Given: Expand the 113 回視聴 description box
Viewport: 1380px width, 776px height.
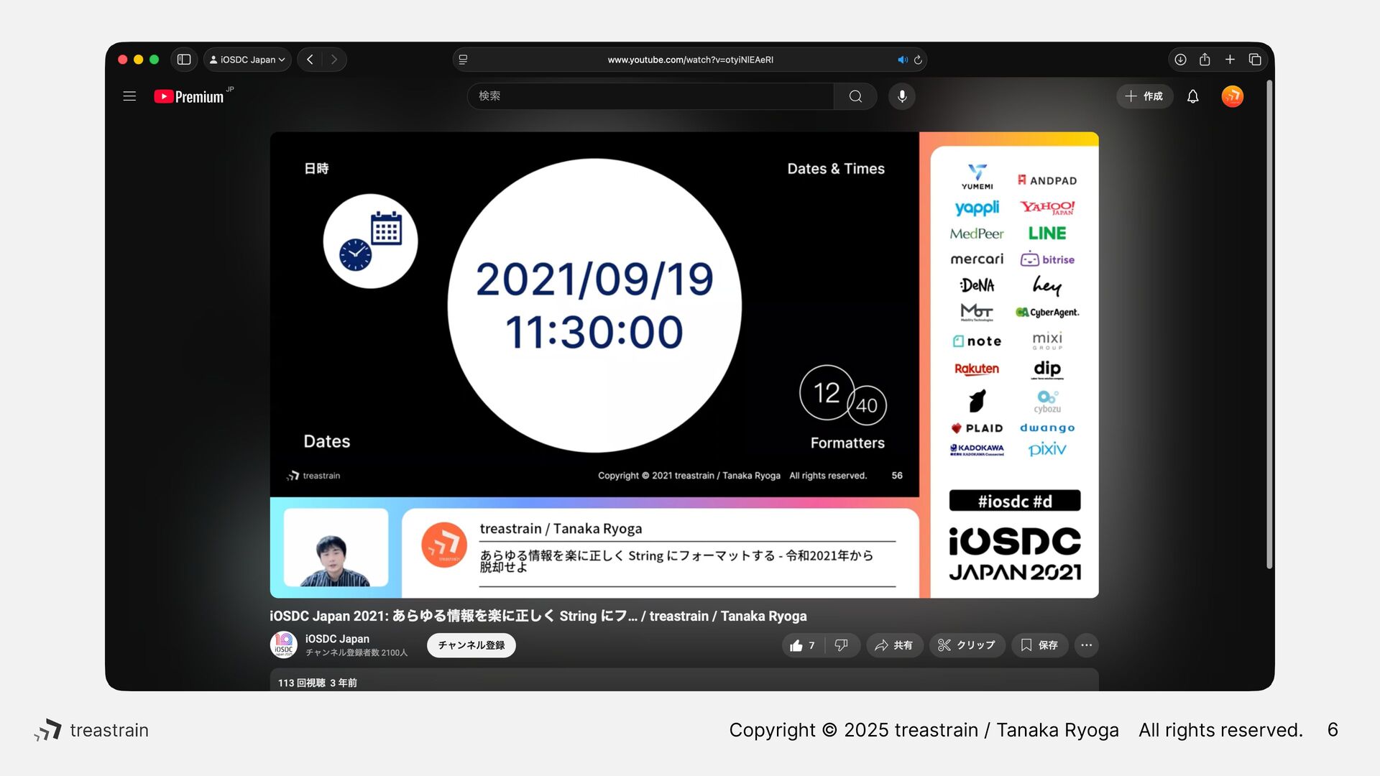Looking at the screenshot, I should point(684,680).
